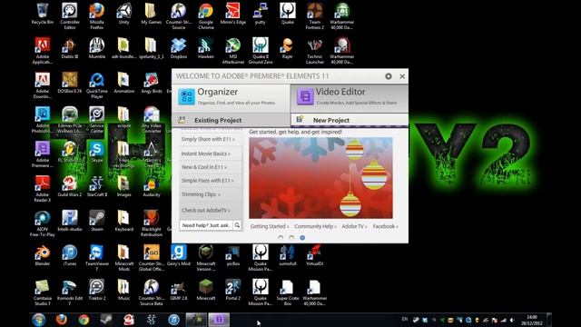Select the Music folder desktop icon

point(123,290)
